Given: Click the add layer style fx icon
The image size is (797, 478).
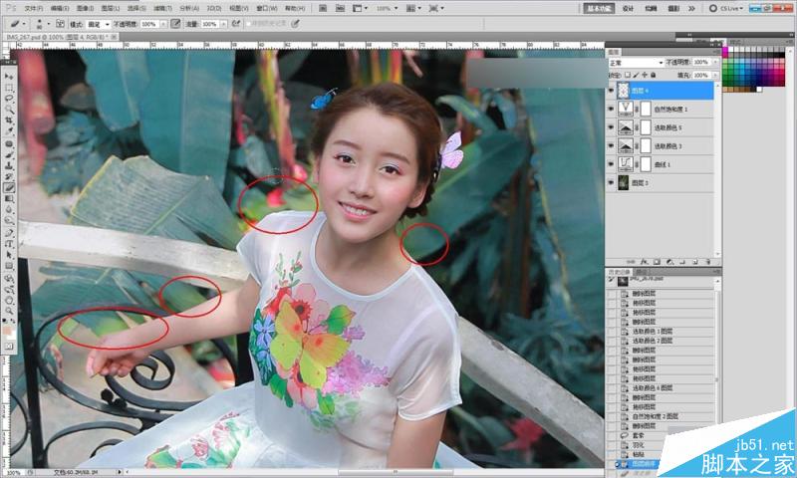Looking at the screenshot, I should click(x=644, y=262).
